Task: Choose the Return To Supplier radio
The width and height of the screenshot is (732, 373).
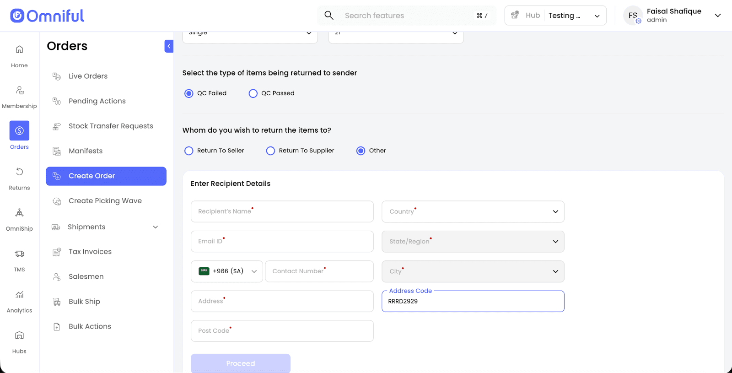Action: 270,151
